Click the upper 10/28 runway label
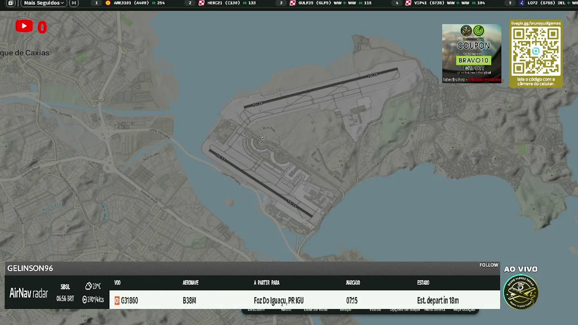Image resolution: width=578 pixels, height=325 pixels. tap(372, 75)
